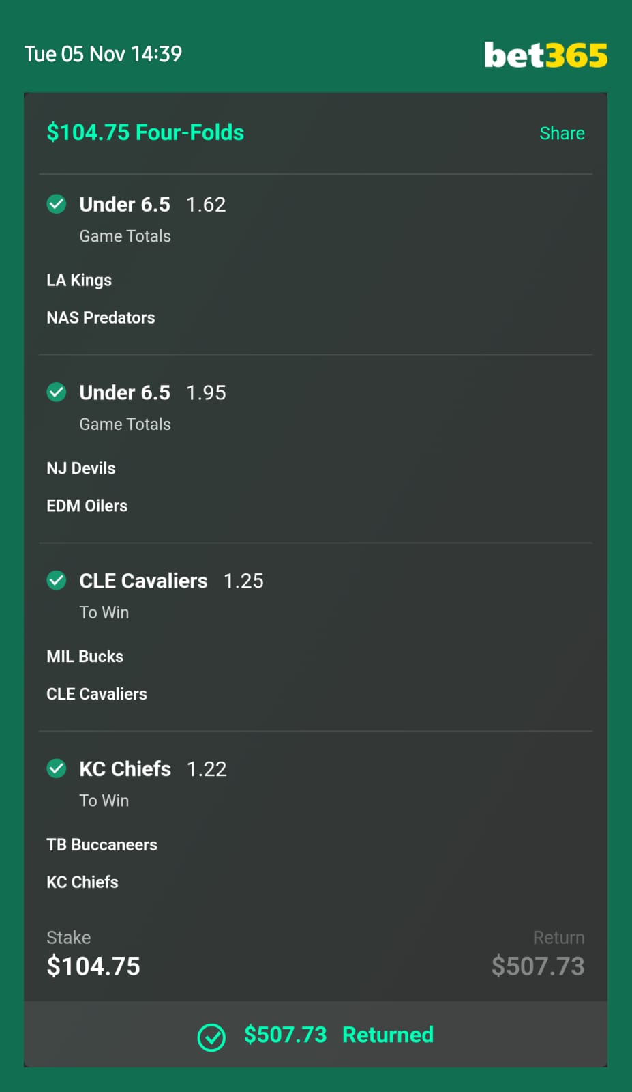Click the NJ Devils team name
The image size is (632, 1092).
(81, 468)
